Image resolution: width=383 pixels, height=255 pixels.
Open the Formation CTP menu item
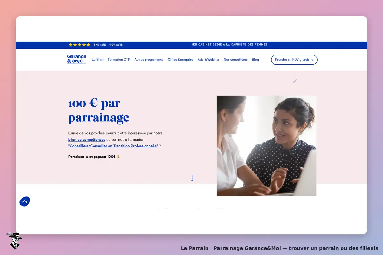tap(119, 60)
